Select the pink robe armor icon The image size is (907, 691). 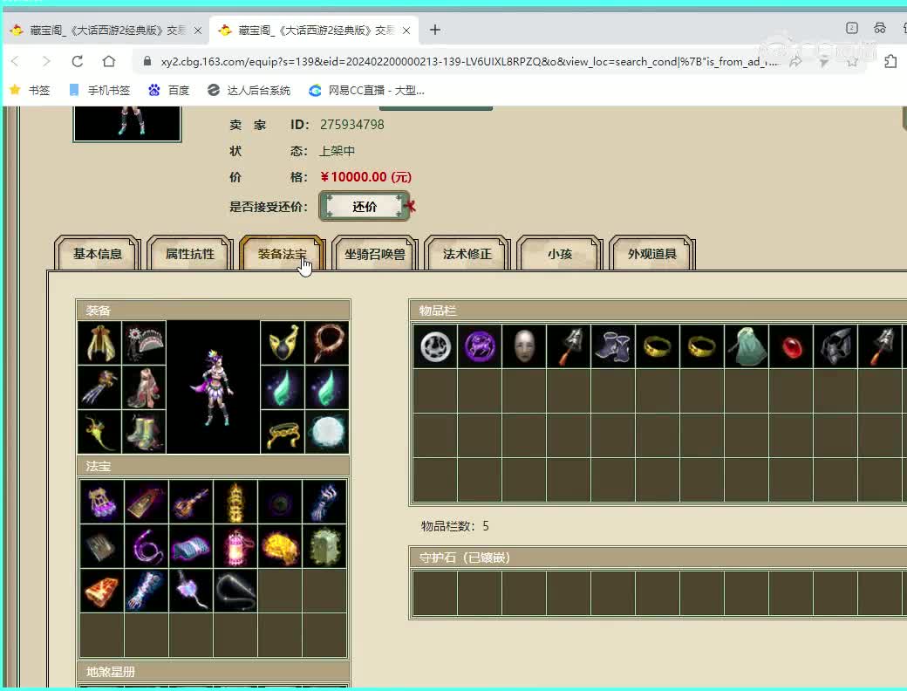[x=144, y=387]
